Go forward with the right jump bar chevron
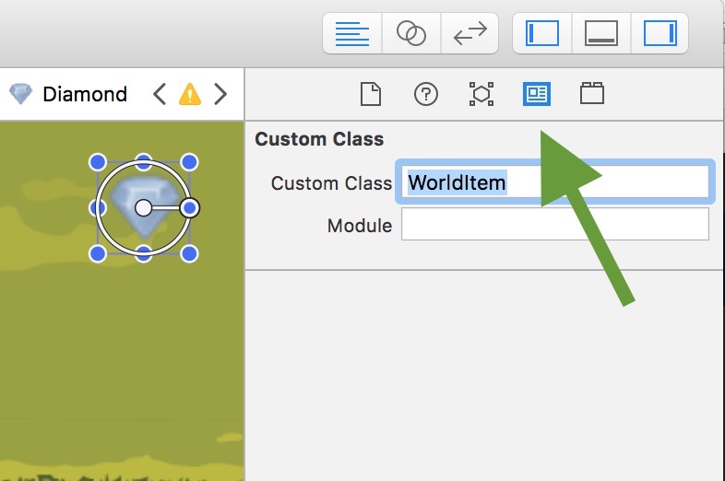Screen dimensions: 725x481 (220, 94)
